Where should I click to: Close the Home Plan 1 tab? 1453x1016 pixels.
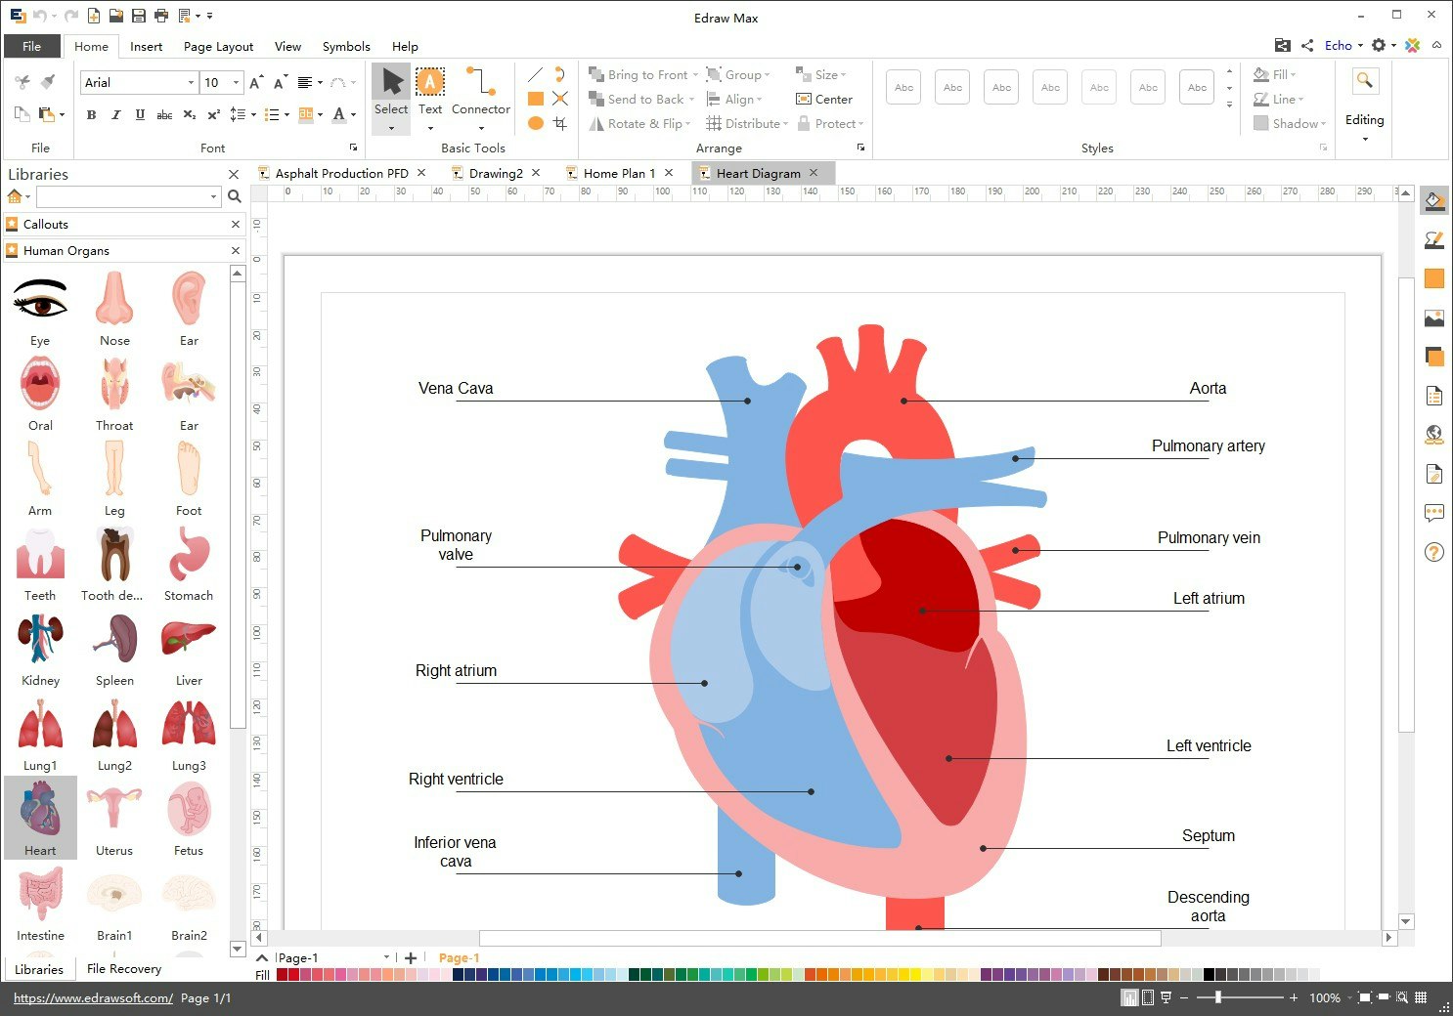click(x=669, y=173)
